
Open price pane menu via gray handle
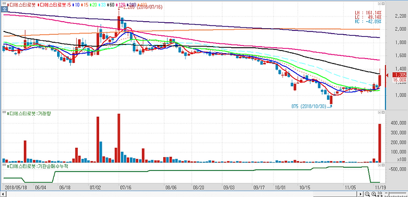pos(4,3)
